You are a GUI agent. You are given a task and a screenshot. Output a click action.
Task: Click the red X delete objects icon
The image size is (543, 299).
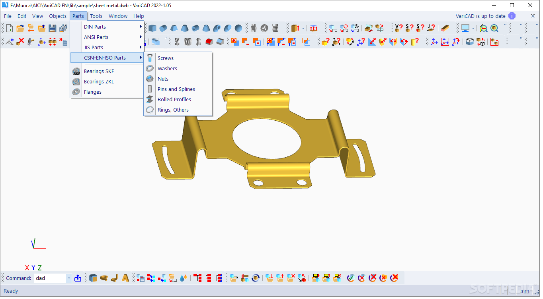[21, 41]
